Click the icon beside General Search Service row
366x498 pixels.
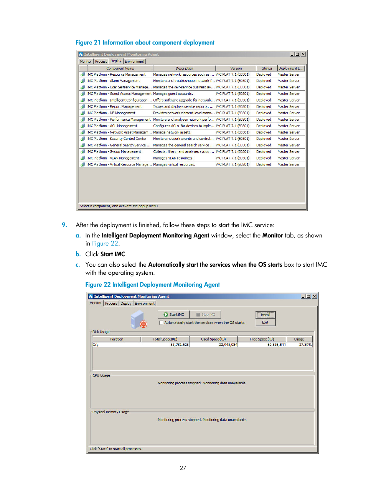coord(83,145)
